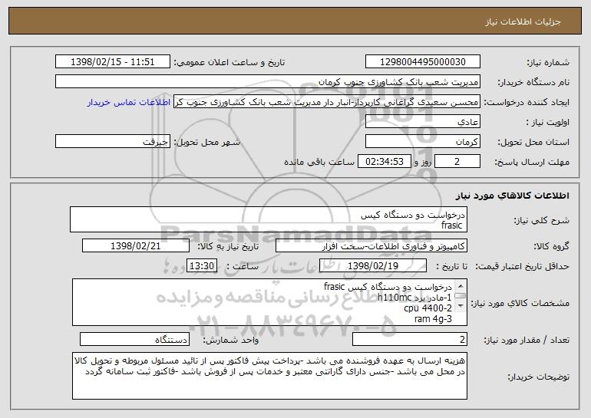Viewport: 591px width, 418px height.
Task: Click the label شرح کلی نیاز
Action: coord(542,220)
